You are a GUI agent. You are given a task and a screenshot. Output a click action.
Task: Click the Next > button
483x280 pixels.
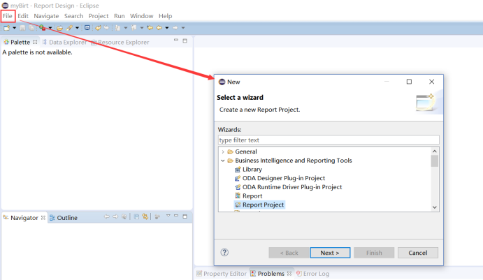point(330,253)
